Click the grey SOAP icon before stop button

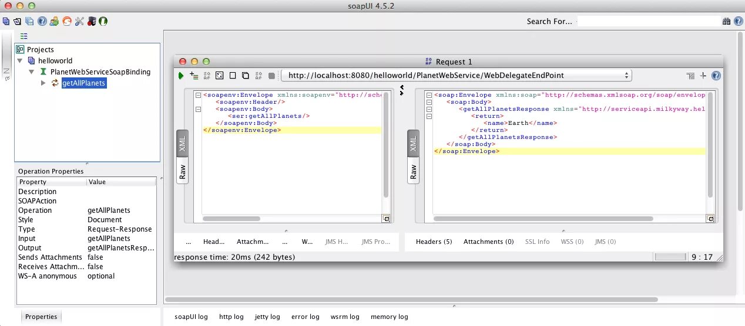[x=259, y=76]
